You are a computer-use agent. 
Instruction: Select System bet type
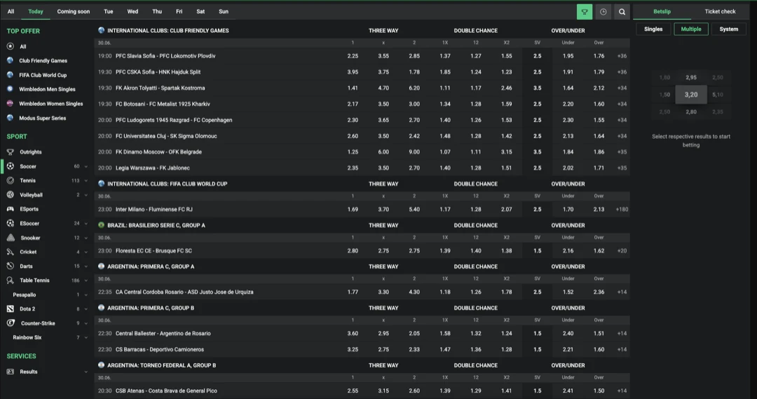[x=728, y=29]
